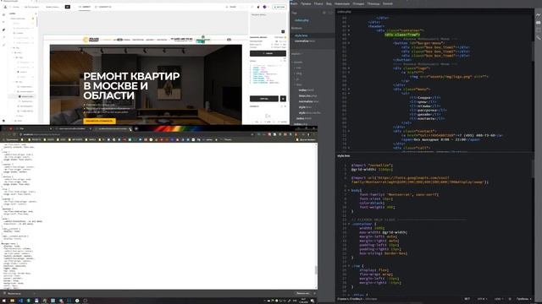
Task: Open the Другие закладки bookmarks folder
Action: [x=306, y=140]
